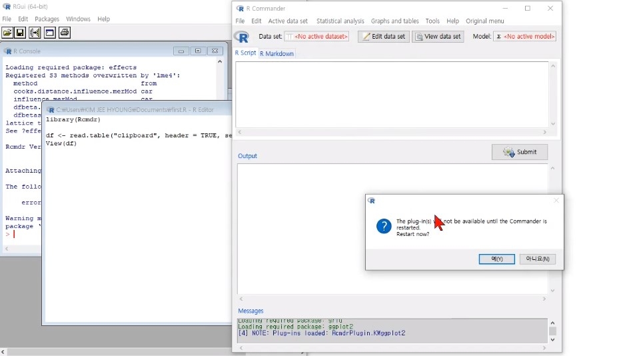Click the R Script pane scroll-up arrow

(553, 66)
